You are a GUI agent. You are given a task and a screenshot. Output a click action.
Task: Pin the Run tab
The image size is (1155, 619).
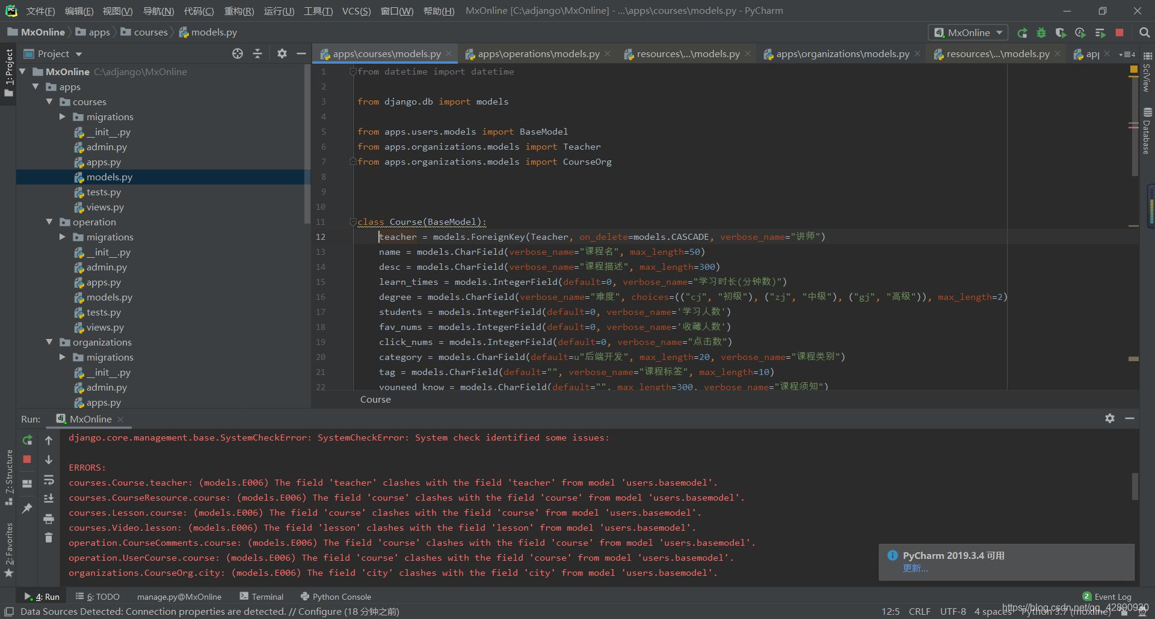click(27, 508)
